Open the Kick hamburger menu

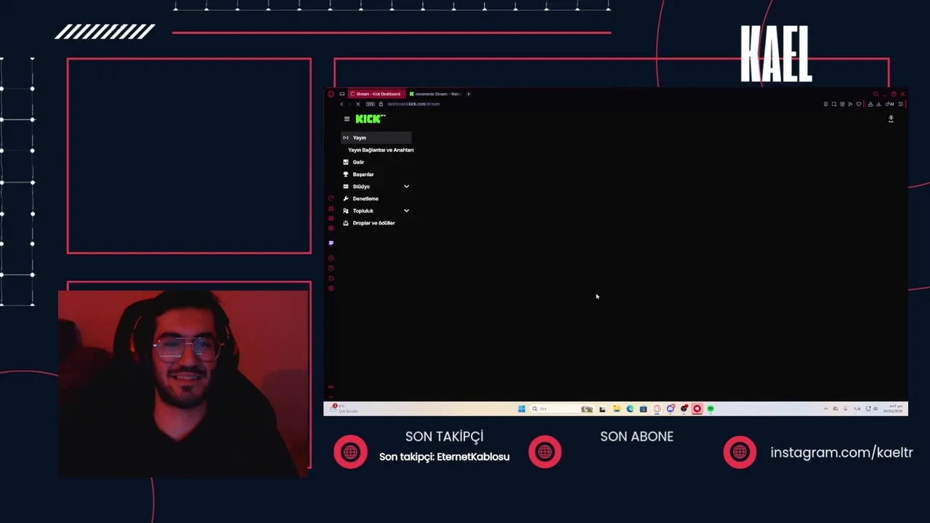(x=347, y=119)
